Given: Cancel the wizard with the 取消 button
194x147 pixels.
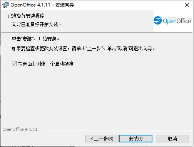Looking at the screenshot, I should (x=172, y=139).
